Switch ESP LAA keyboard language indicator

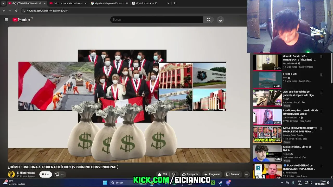pyautogui.click(x=300, y=183)
